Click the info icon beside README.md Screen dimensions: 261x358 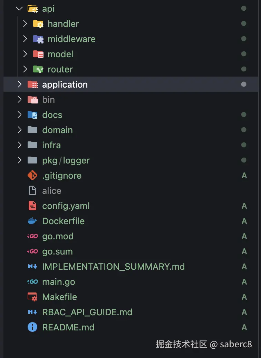click(x=32, y=327)
